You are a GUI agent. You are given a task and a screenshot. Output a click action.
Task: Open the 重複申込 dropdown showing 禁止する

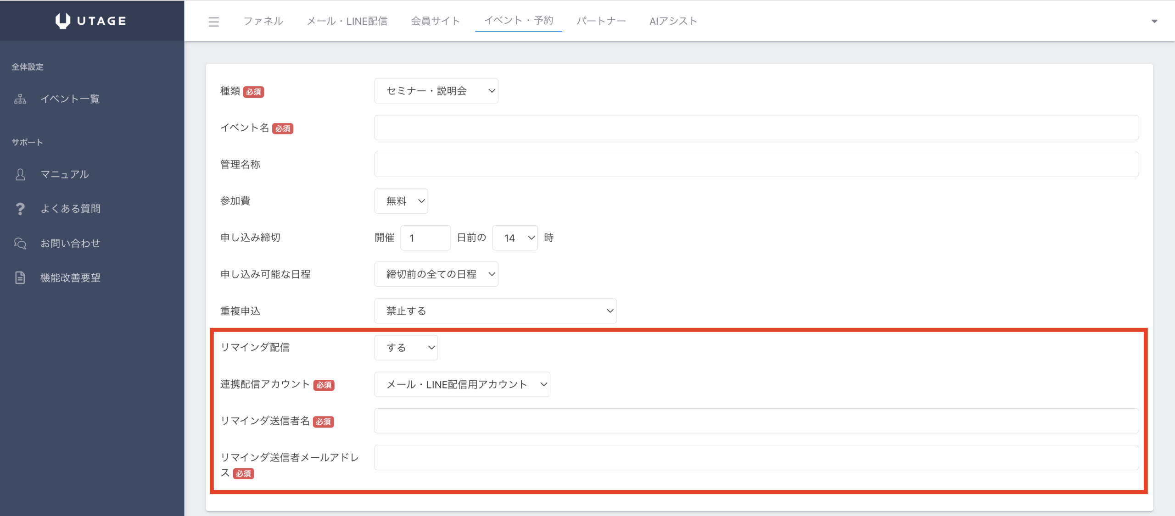click(x=495, y=311)
